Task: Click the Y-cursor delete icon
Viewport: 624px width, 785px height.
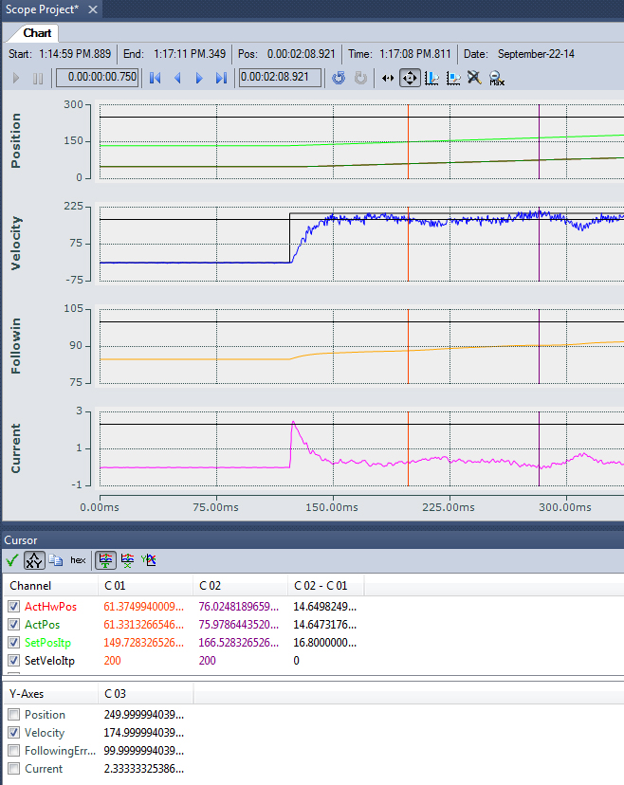Action: click(x=149, y=560)
